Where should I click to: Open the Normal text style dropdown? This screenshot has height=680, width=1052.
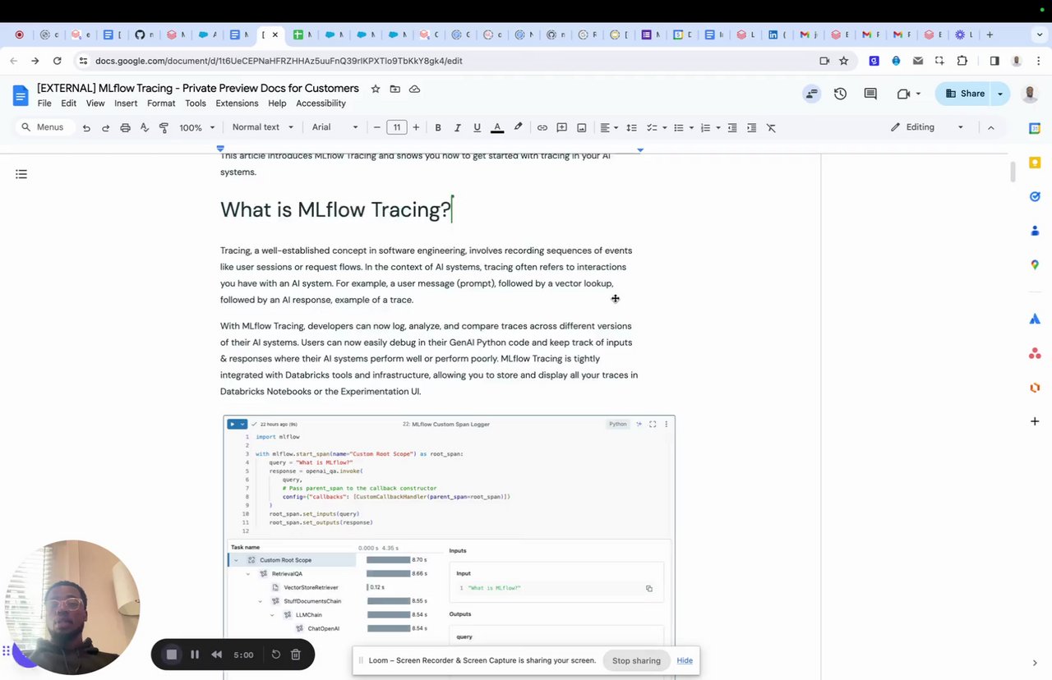[262, 127]
